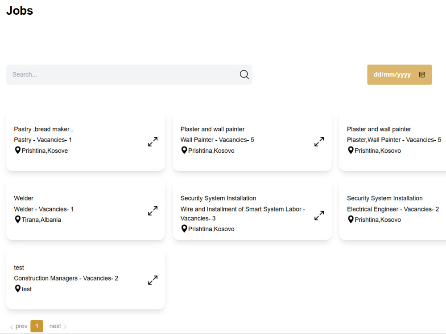This screenshot has width=446, height=334.
Task: Click Prishtina,Kosovo under 'Electrical Engineer - Vacancies- 2'
Action: [378, 220]
